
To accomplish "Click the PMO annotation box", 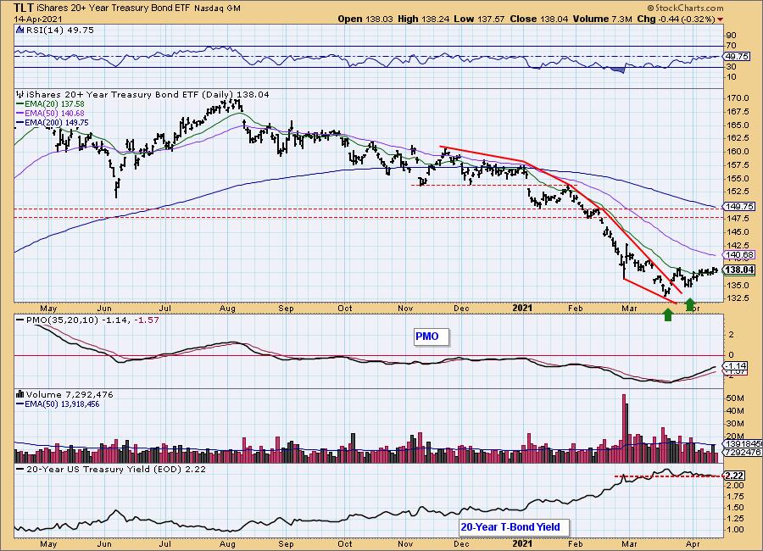I will pos(432,337).
